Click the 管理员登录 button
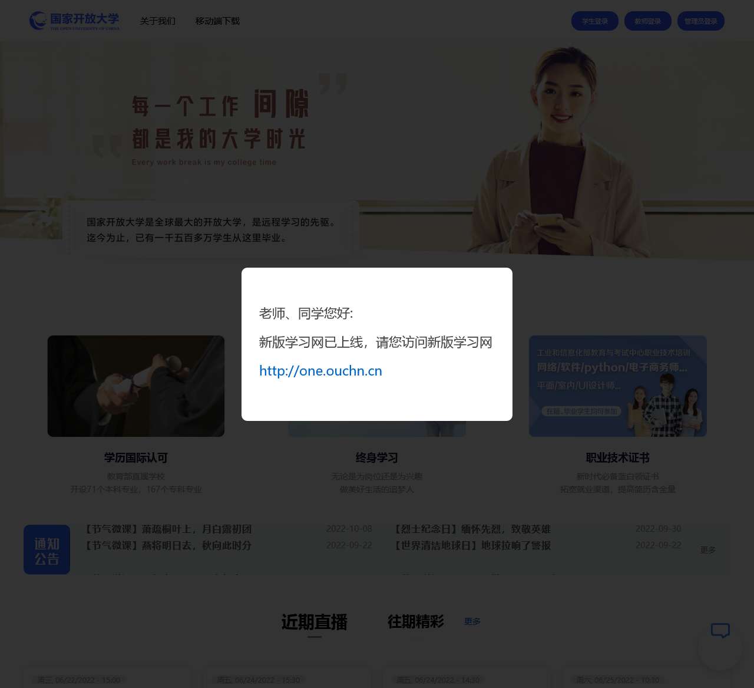This screenshot has width=754, height=688. pos(700,21)
